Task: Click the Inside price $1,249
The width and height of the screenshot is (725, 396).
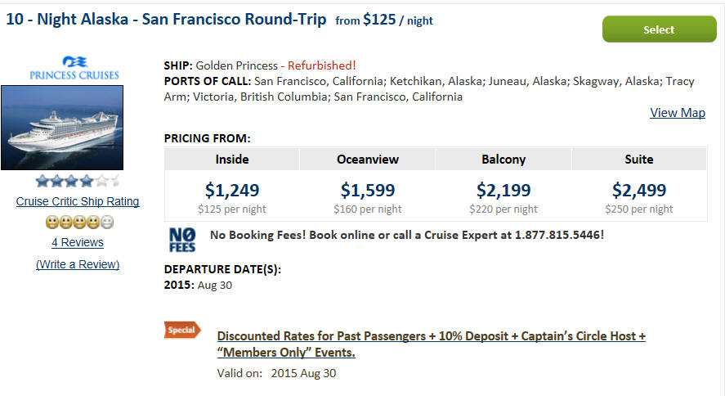Action: pos(232,190)
